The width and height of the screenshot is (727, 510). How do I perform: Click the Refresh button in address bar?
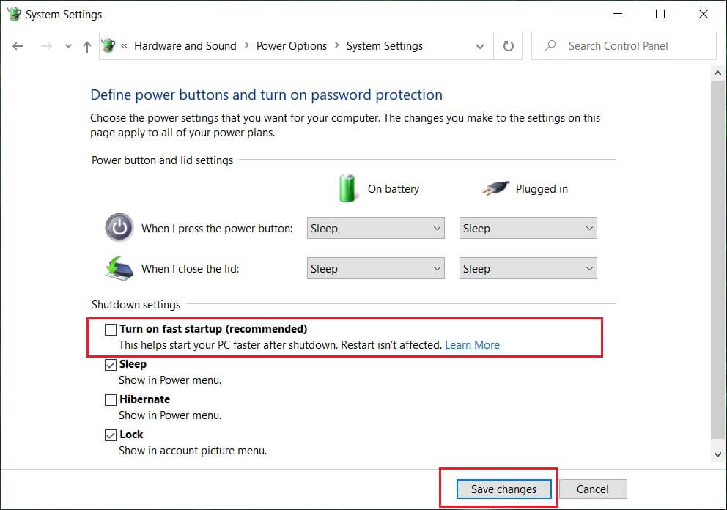click(x=509, y=46)
